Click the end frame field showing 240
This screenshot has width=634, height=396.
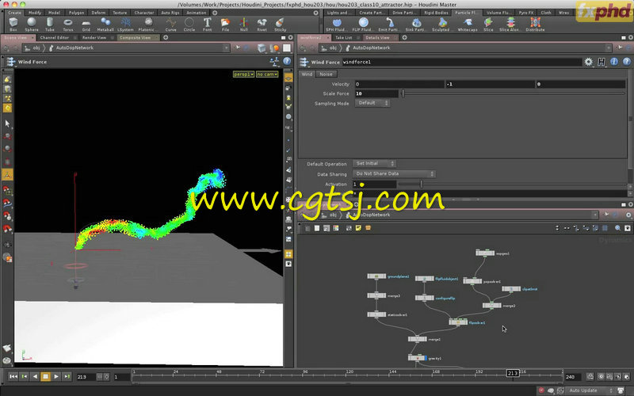(573, 377)
